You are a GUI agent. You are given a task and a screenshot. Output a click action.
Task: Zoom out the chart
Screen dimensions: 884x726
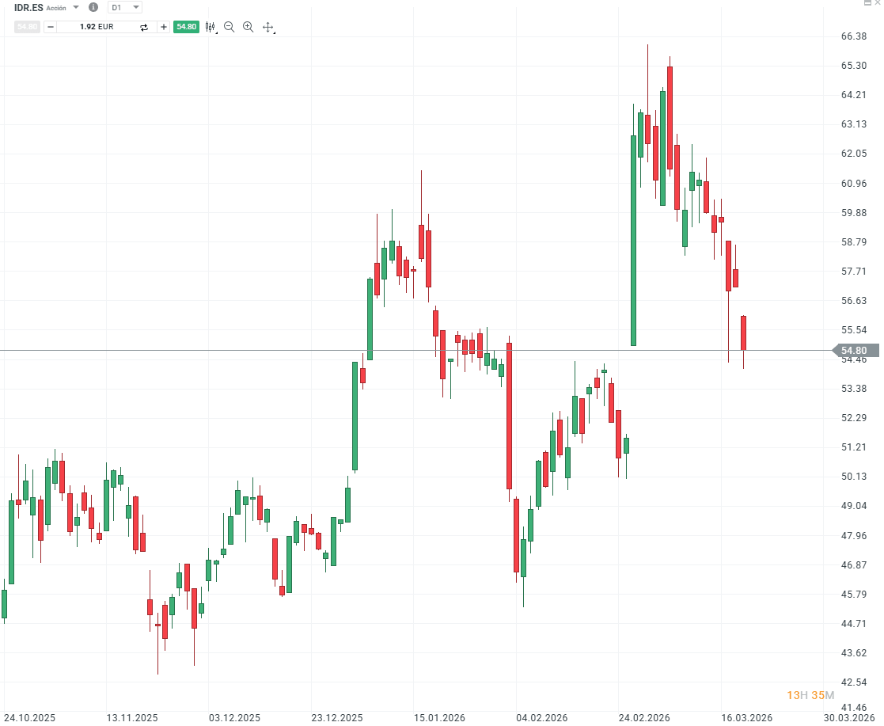pos(230,27)
